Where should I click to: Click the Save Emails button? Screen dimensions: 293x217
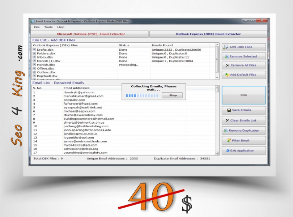(x=244, y=110)
